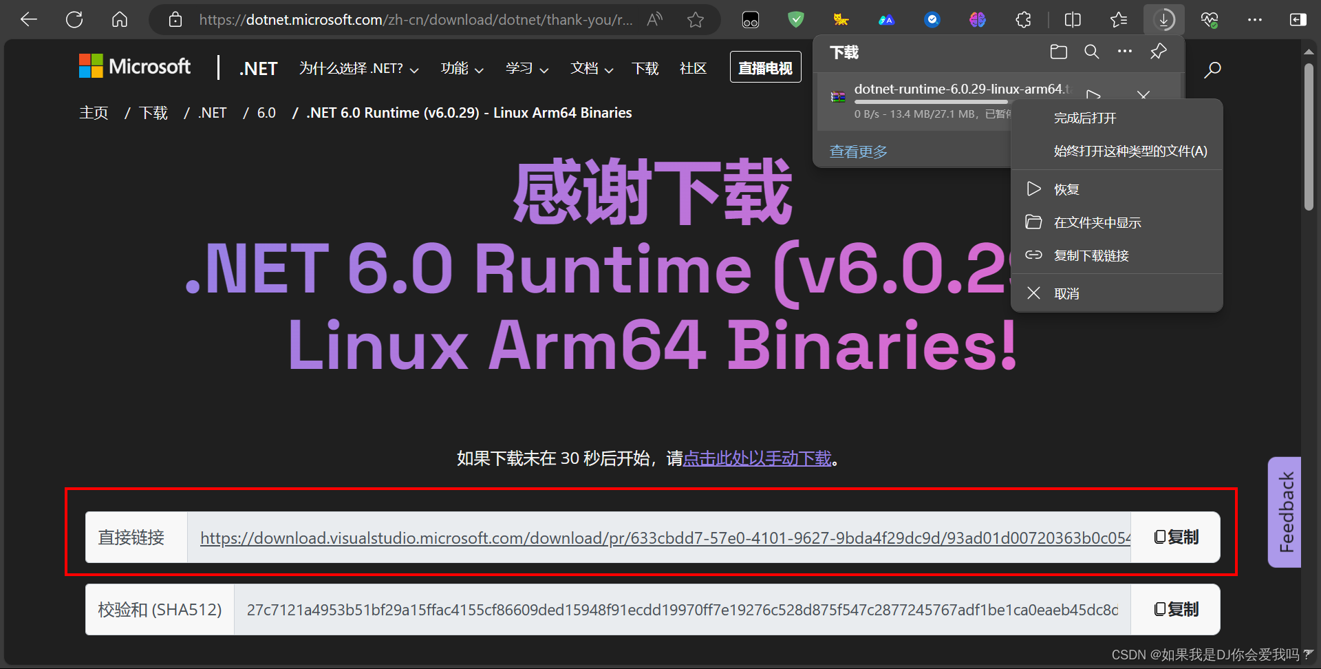
Task: Open Adguard extension from toolbar
Action: click(x=795, y=19)
